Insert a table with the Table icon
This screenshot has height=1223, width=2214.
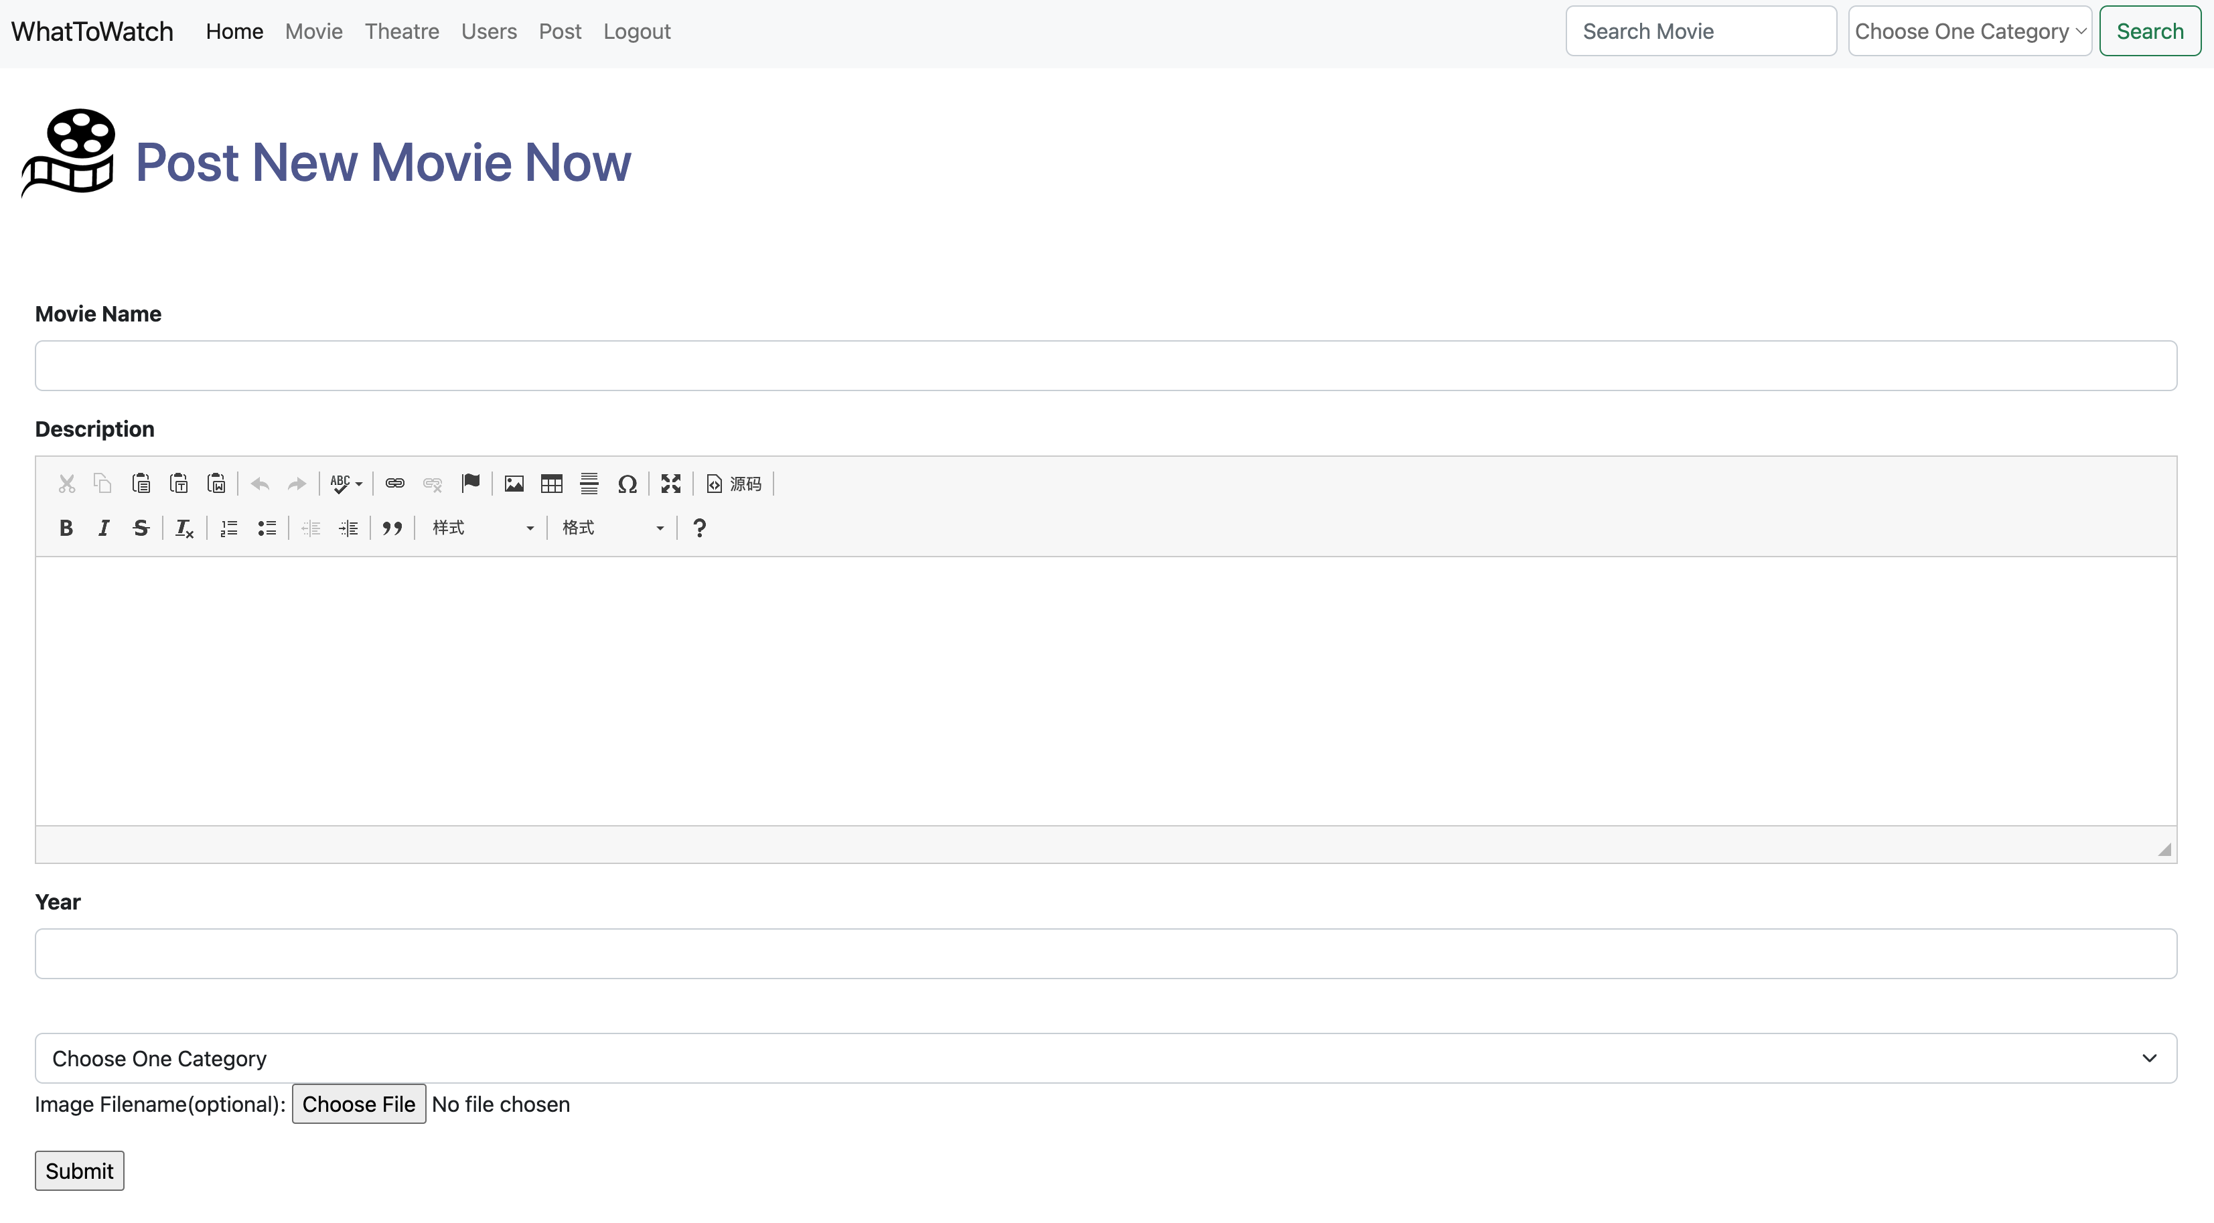pos(552,484)
